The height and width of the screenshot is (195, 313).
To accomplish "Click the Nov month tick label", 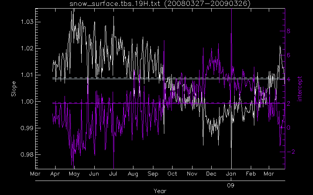I will pos(192,174).
